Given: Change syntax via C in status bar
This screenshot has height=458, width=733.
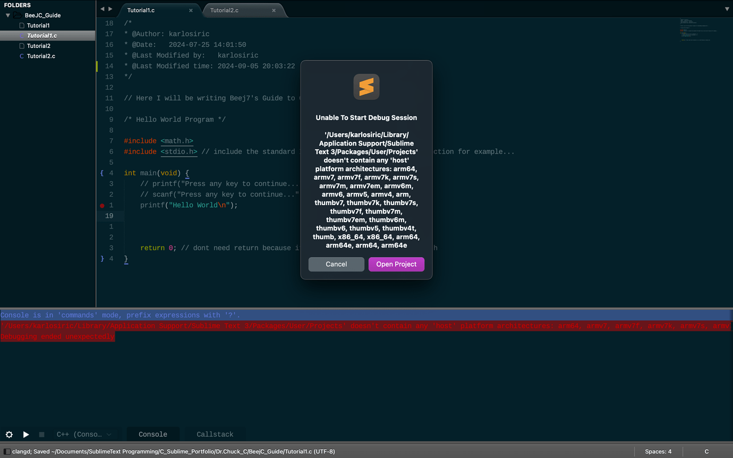Looking at the screenshot, I should (706, 452).
